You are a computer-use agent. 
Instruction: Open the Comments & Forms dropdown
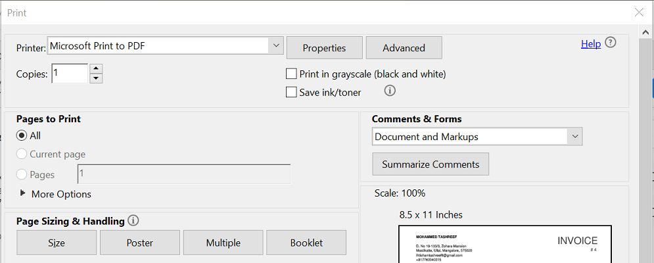pyautogui.click(x=575, y=137)
